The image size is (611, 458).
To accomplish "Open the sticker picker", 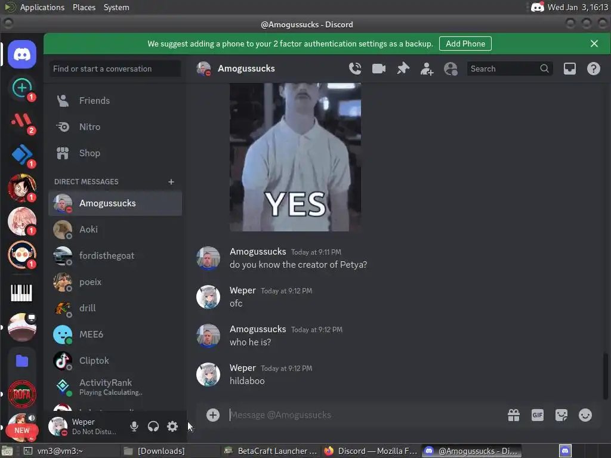I will (x=561, y=415).
